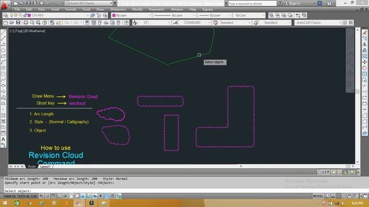
Task: Toggle Show/Hide Lineweight status button
Action: (101, 196)
